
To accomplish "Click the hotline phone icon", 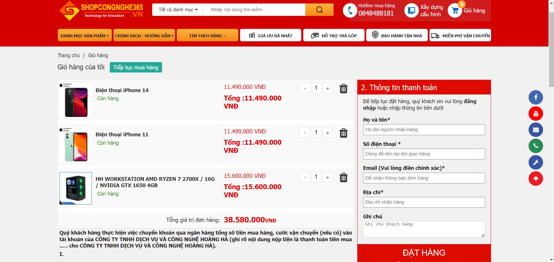I will (x=350, y=11).
